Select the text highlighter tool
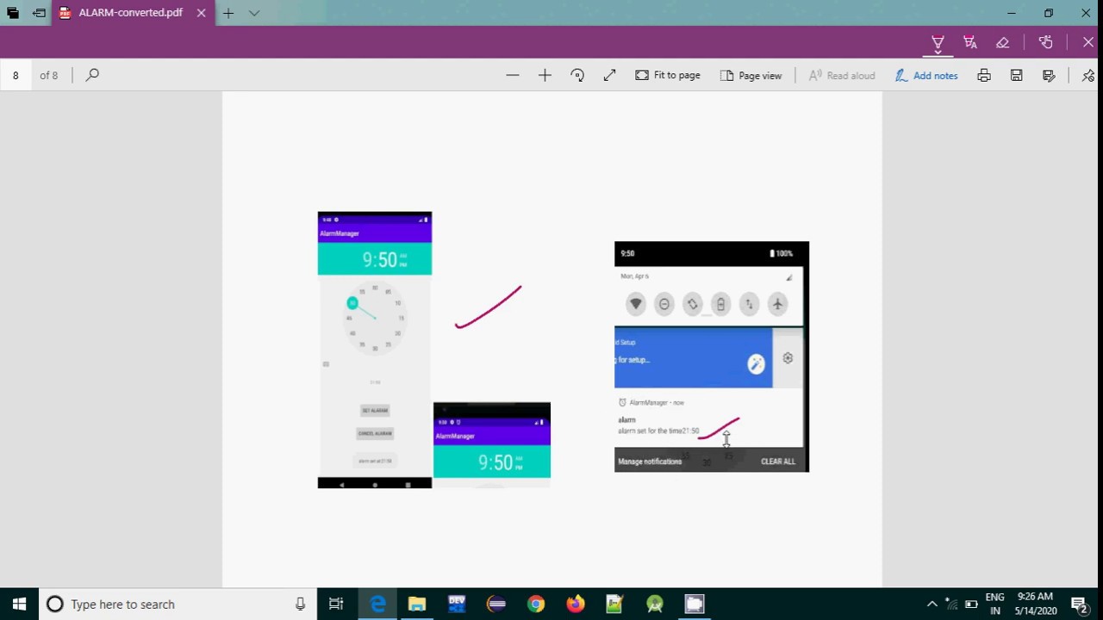This screenshot has height=620, width=1103. [970, 42]
